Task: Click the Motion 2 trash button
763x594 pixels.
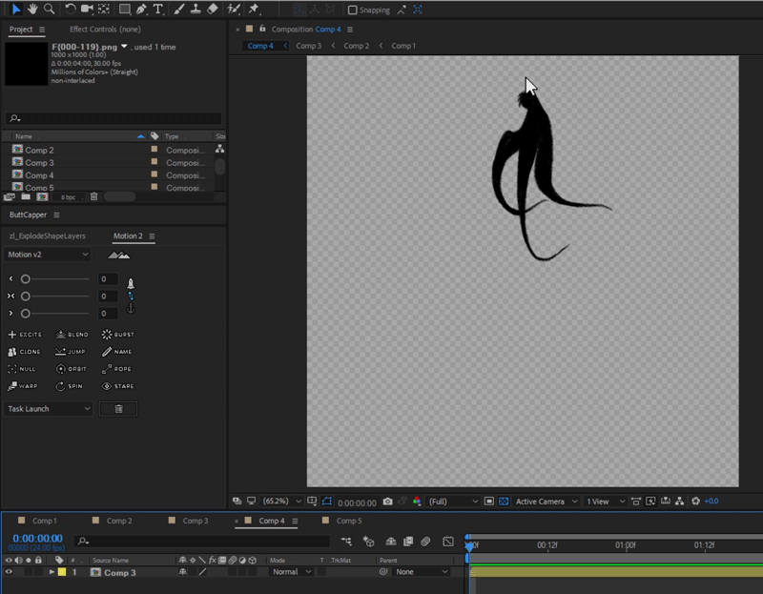Action: point(118,408)
